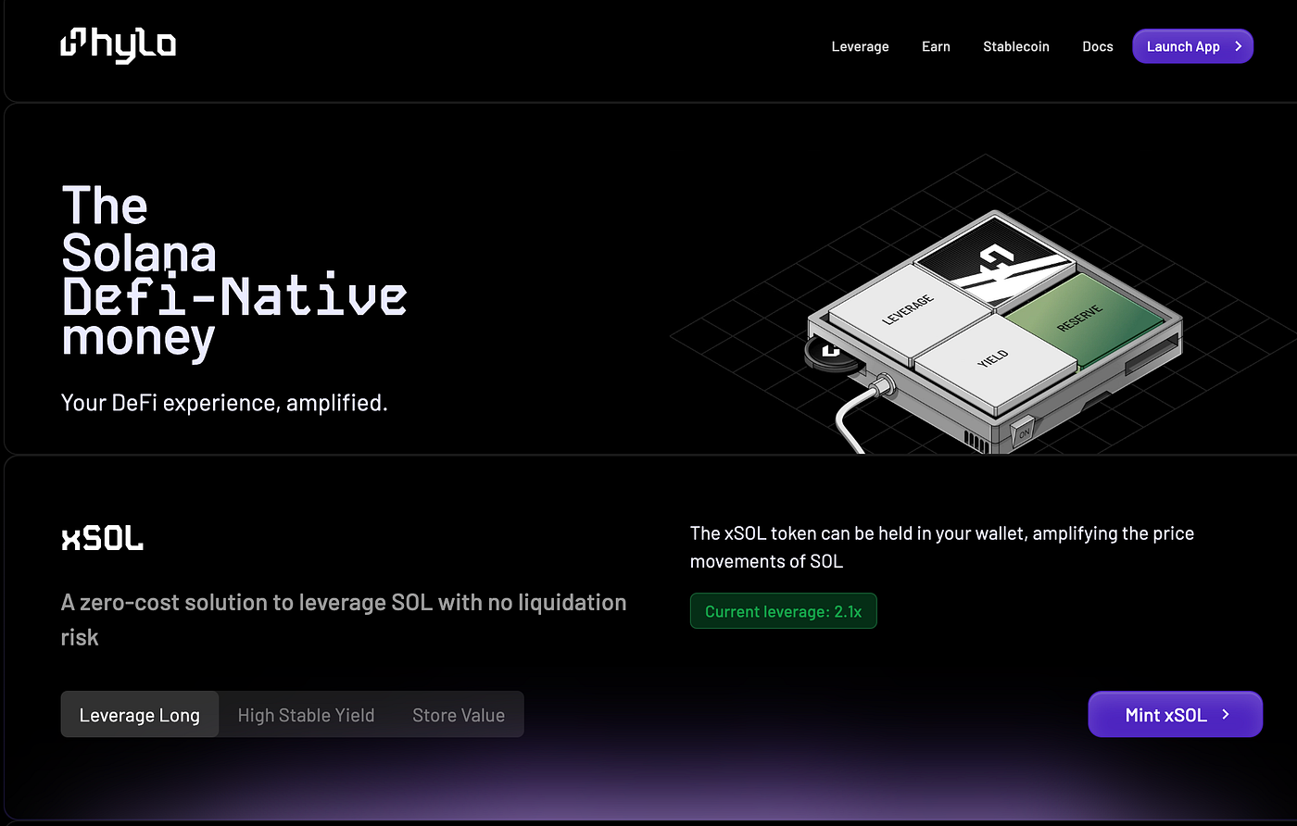
Task: Click the Mint xSOL button
Action: tap(1175, 714)
